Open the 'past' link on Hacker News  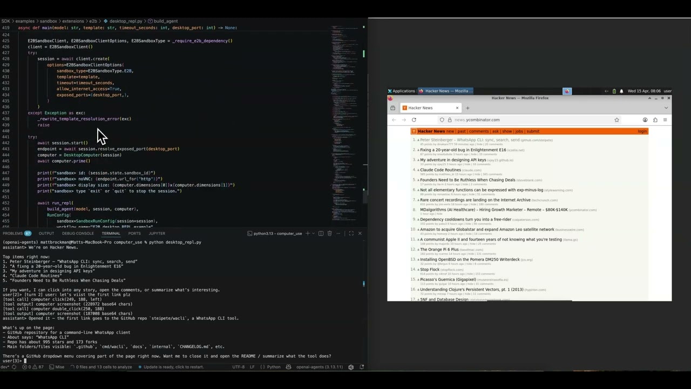(462, 131)
